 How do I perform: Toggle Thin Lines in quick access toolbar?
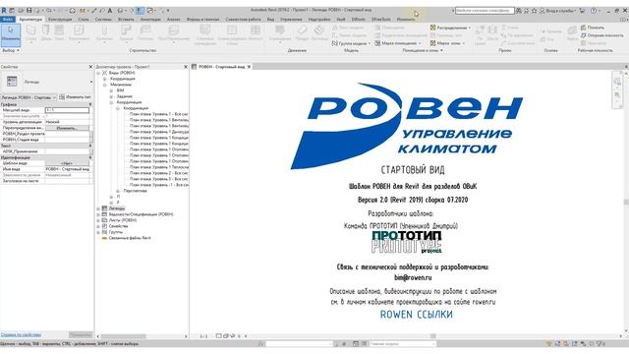tap(140, 11)
